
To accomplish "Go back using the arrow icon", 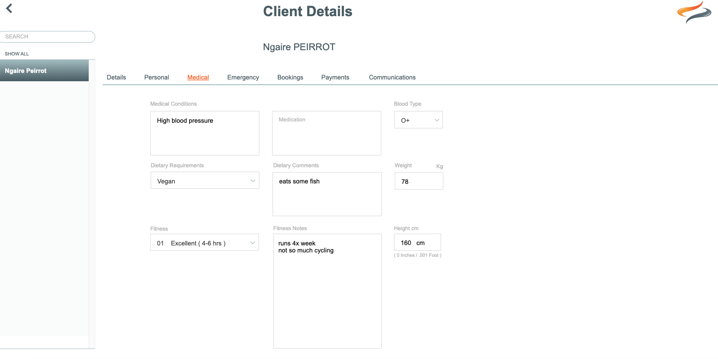I will pos(9,8).
